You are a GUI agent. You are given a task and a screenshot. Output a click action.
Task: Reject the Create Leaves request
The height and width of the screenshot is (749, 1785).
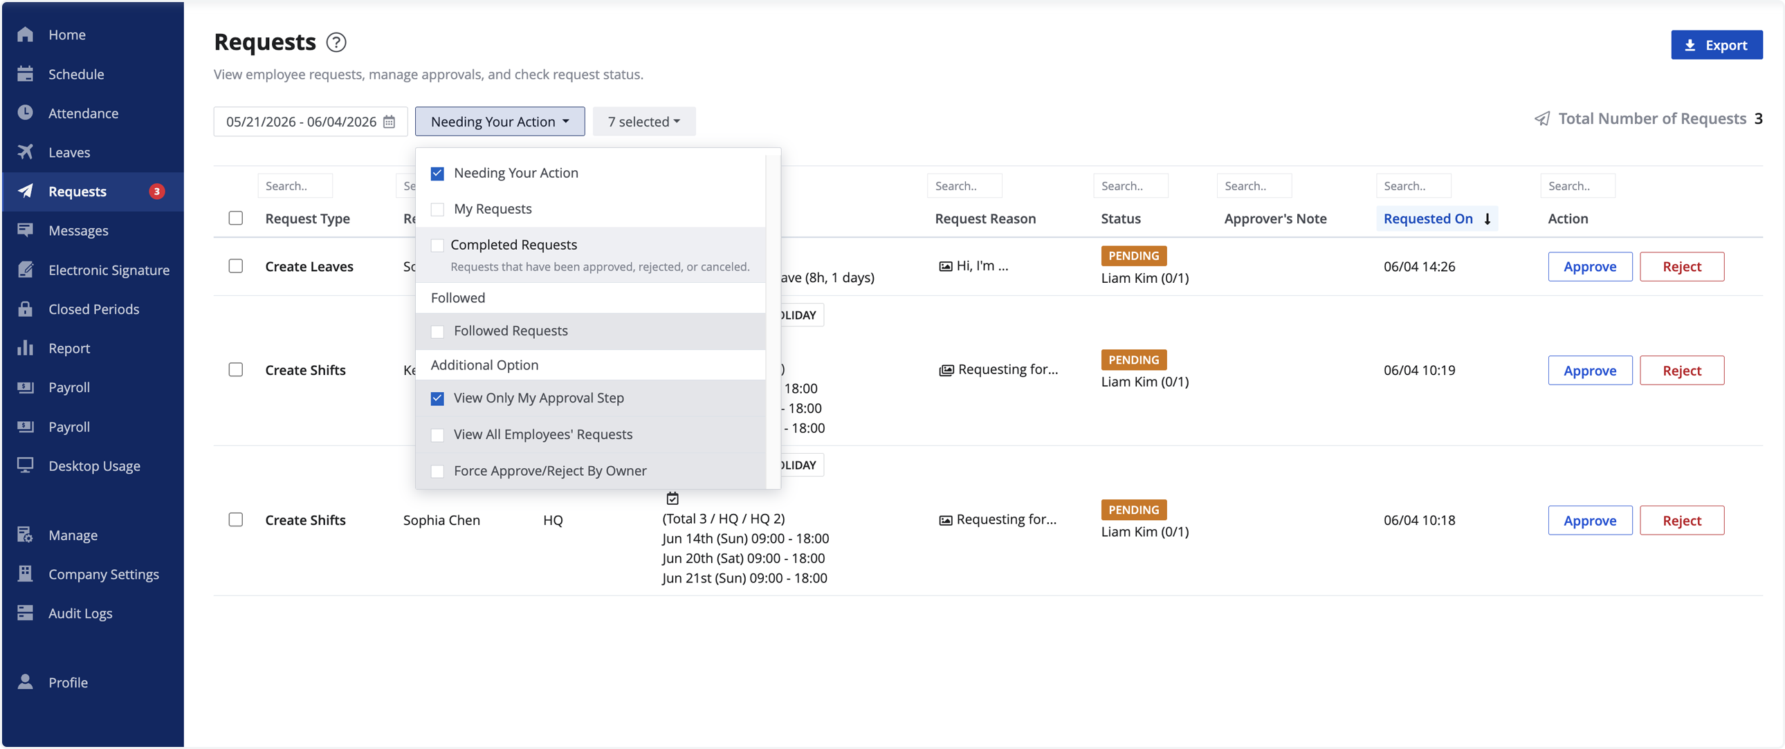(x=1681, y=267)
